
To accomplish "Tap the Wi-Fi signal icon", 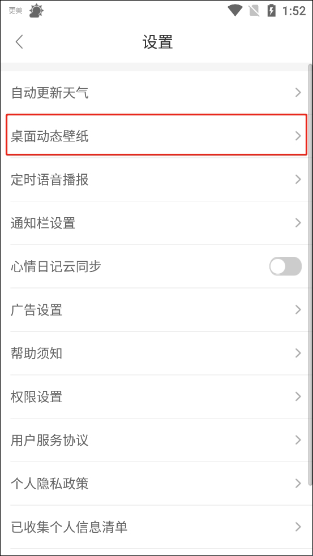I will coord(235,10).
